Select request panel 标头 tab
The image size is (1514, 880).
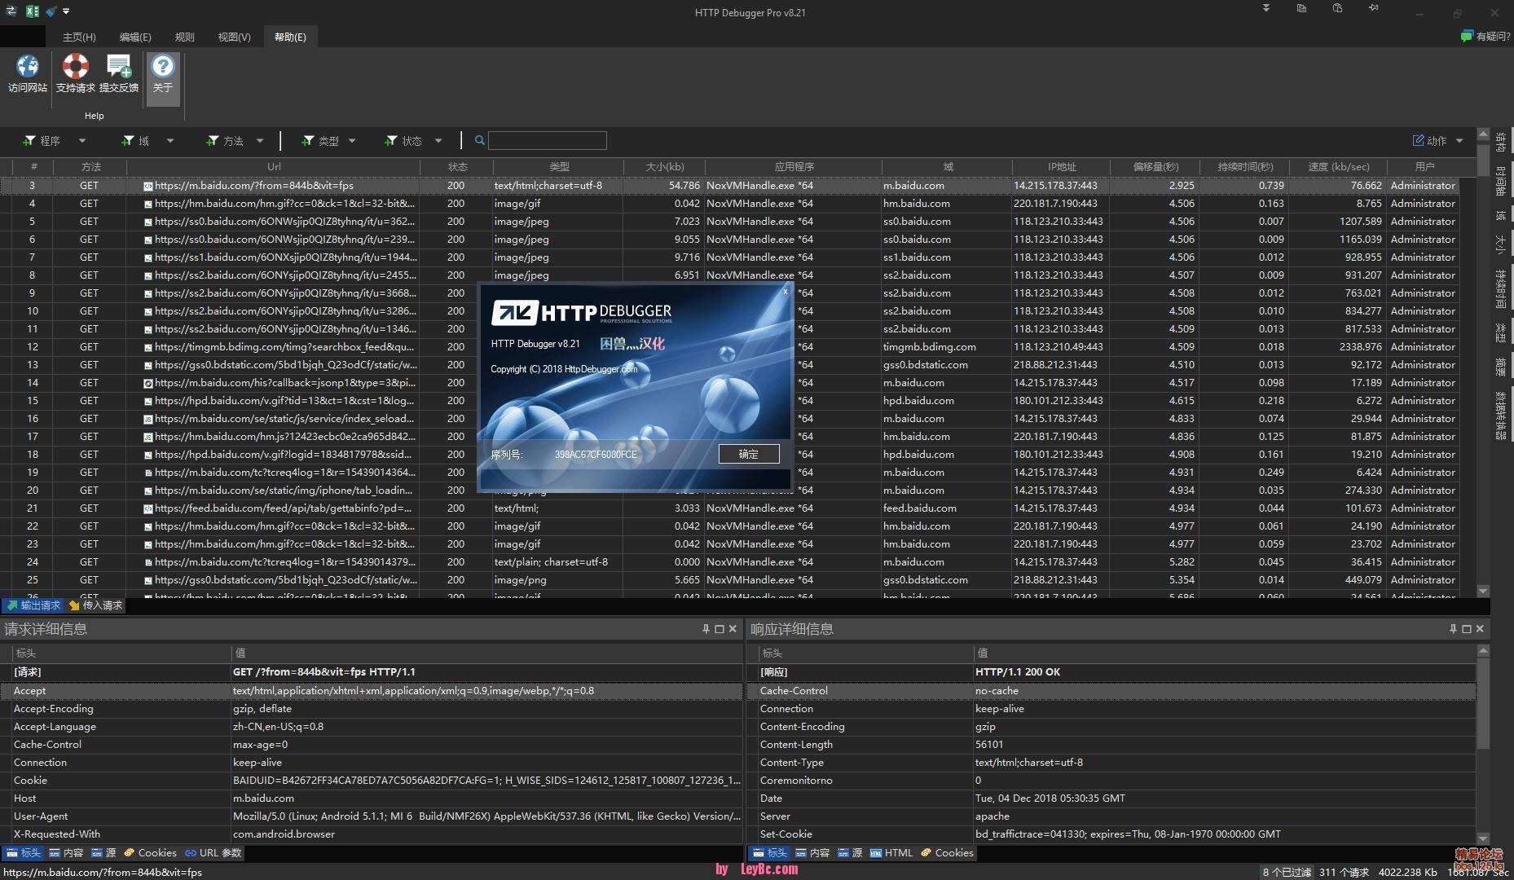coord(24,853)
